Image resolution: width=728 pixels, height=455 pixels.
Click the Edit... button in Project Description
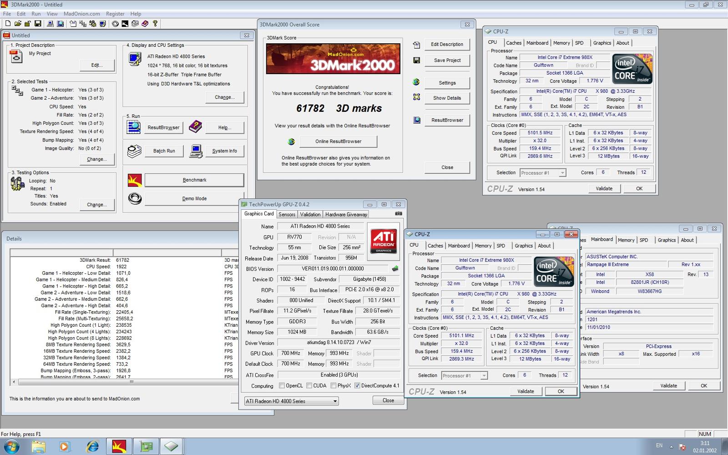coord(97,65)
